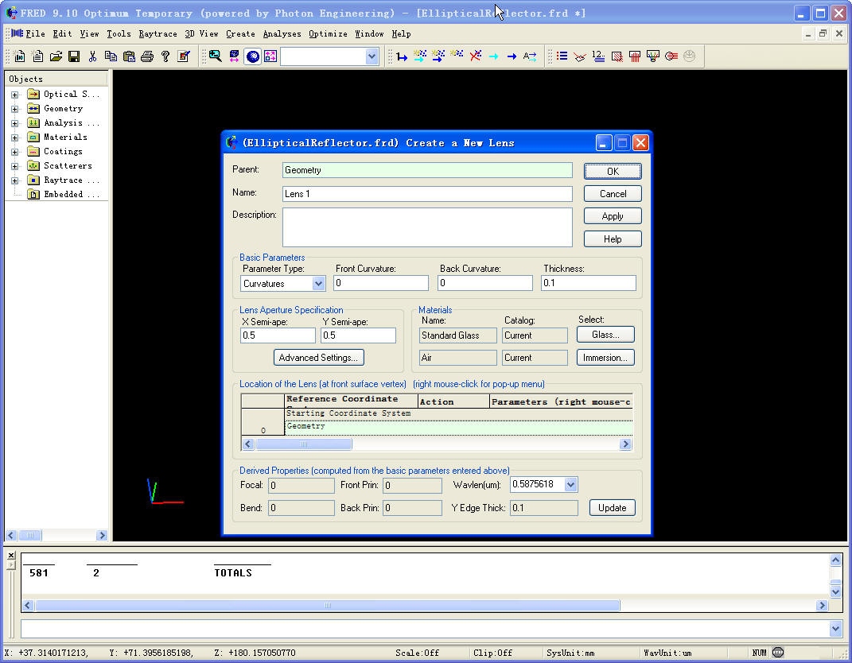852x663 pixels.
Task: Click the plain blue arrow trace icon
Action: pos(512,56)
